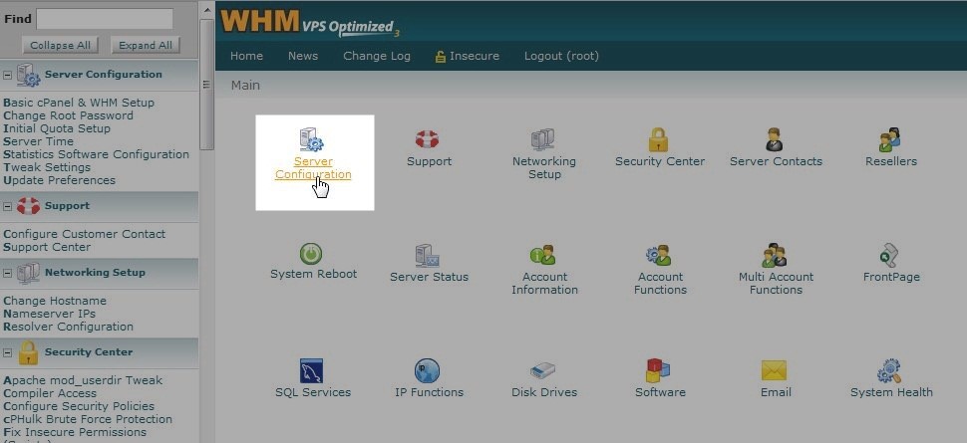Click Logout (root)
Image resolution: width=967 pixels, height=443 pixels.
click(562, 56)
